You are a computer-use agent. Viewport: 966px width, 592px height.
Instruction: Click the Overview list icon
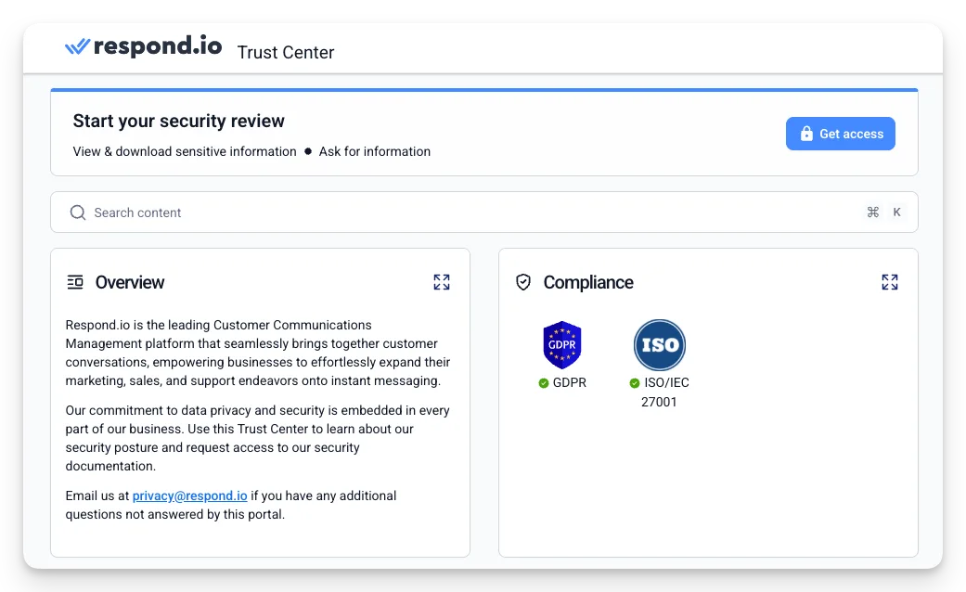click(x=75, y=282)
